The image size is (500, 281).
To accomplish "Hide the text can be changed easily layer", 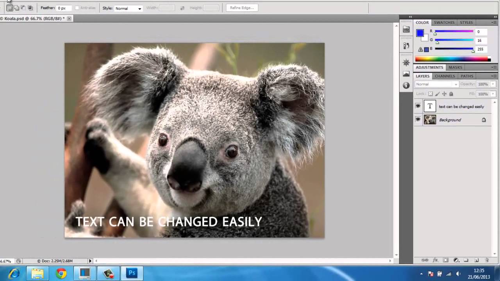I will point(418,106).
